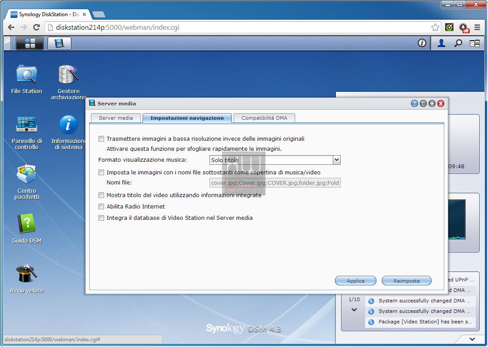Reload the DiskStation page
This screenshot has height=347, width=488.
click(x=36, y=28)
